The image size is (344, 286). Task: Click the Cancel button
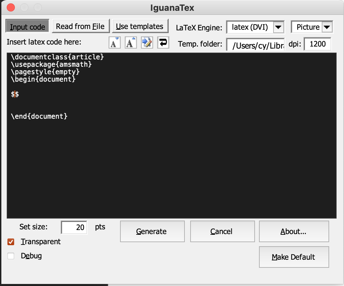(x=221, y=231)
